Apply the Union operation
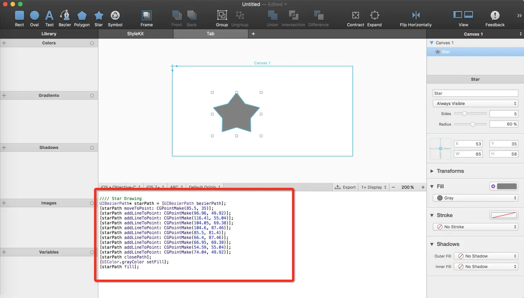Screen dimensions: 524x298 click(272, 19)
